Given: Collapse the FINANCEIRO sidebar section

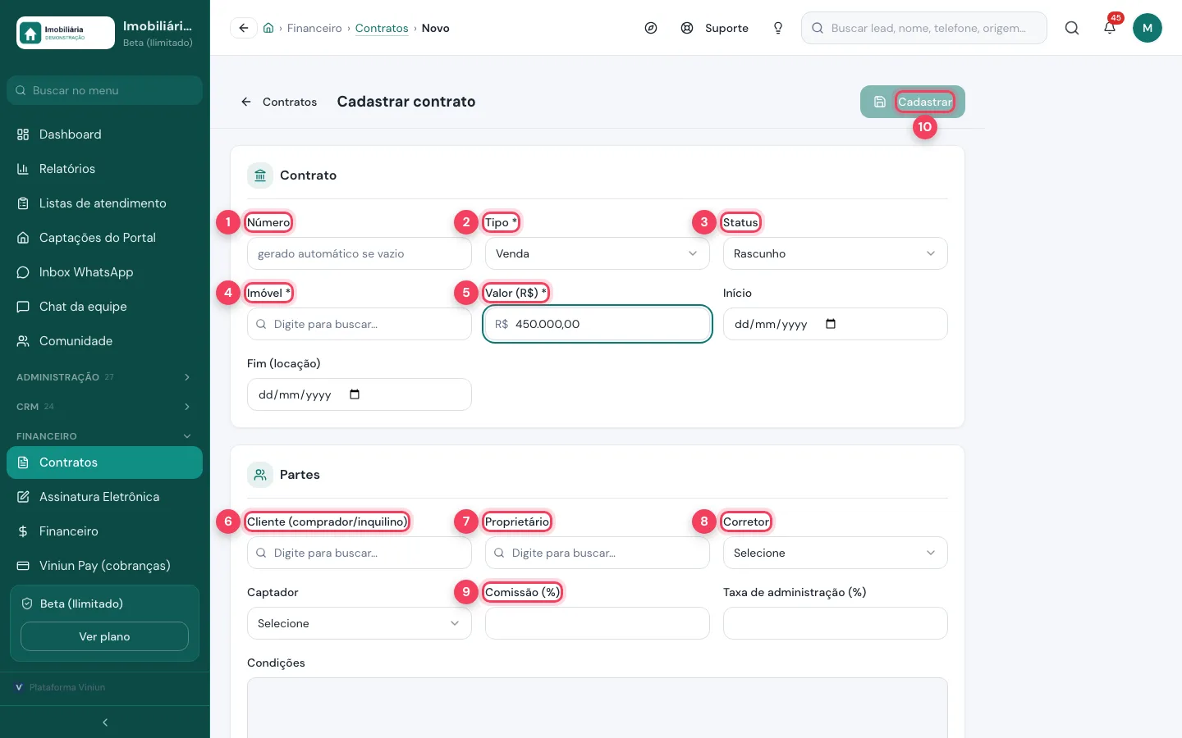Looking at the screenshot, I should tap(104, 436).
